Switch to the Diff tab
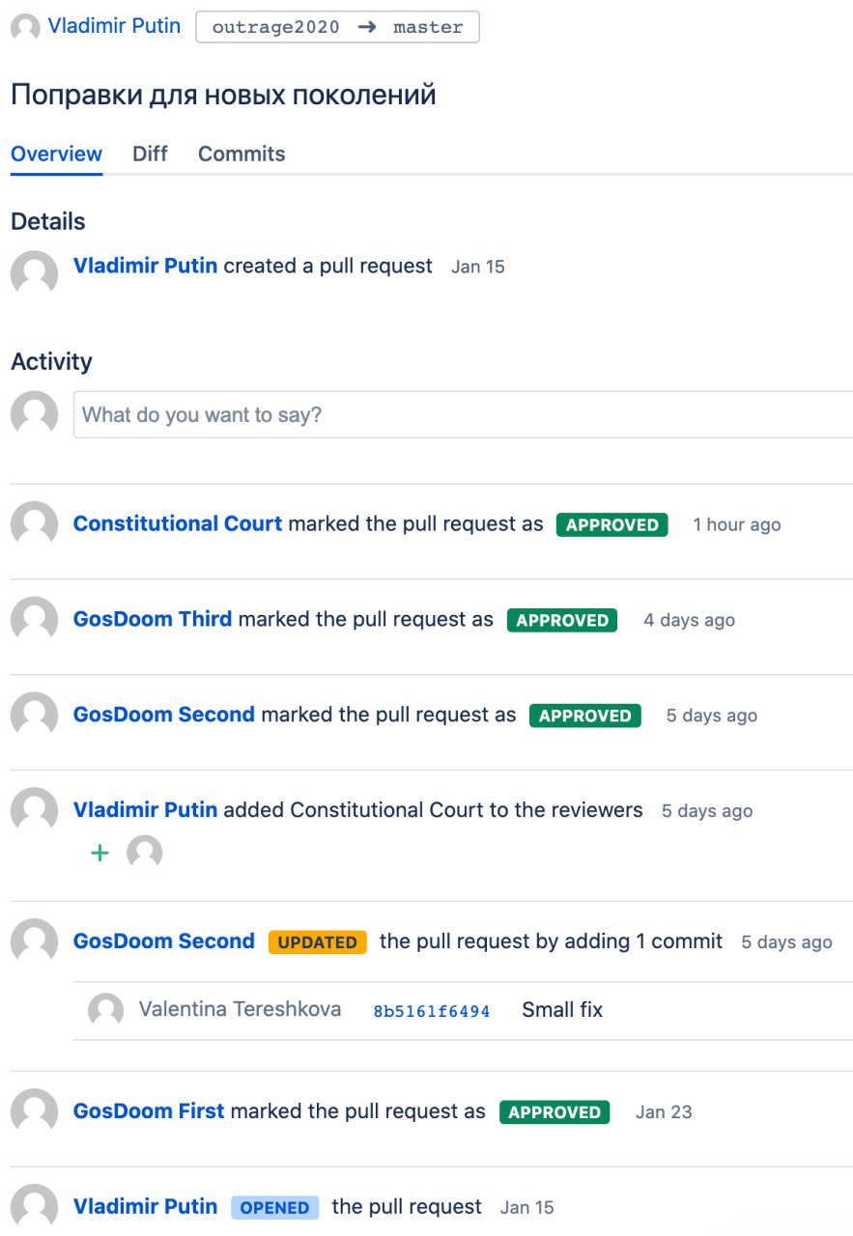 coord(150,154)
